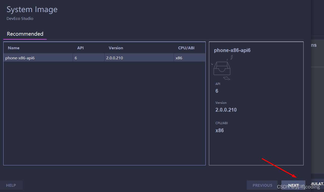Open the HELP button
This screenshot has width=324, height=192.
[x=11, y=185]
